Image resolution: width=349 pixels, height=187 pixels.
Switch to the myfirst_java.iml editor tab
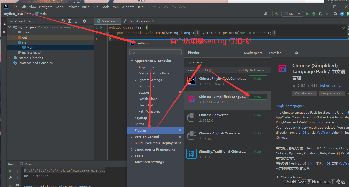pyautogui.click(x=140, y=21)
